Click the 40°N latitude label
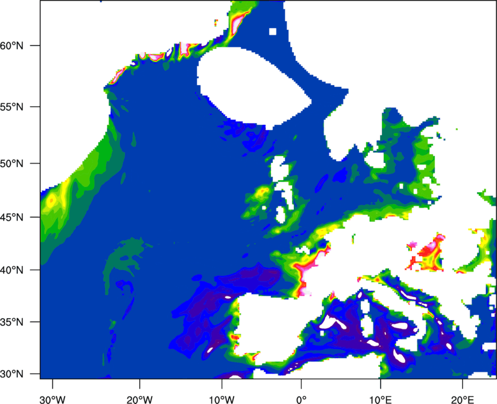This screenshot has width=497, height=404. (x=12, y=270)
